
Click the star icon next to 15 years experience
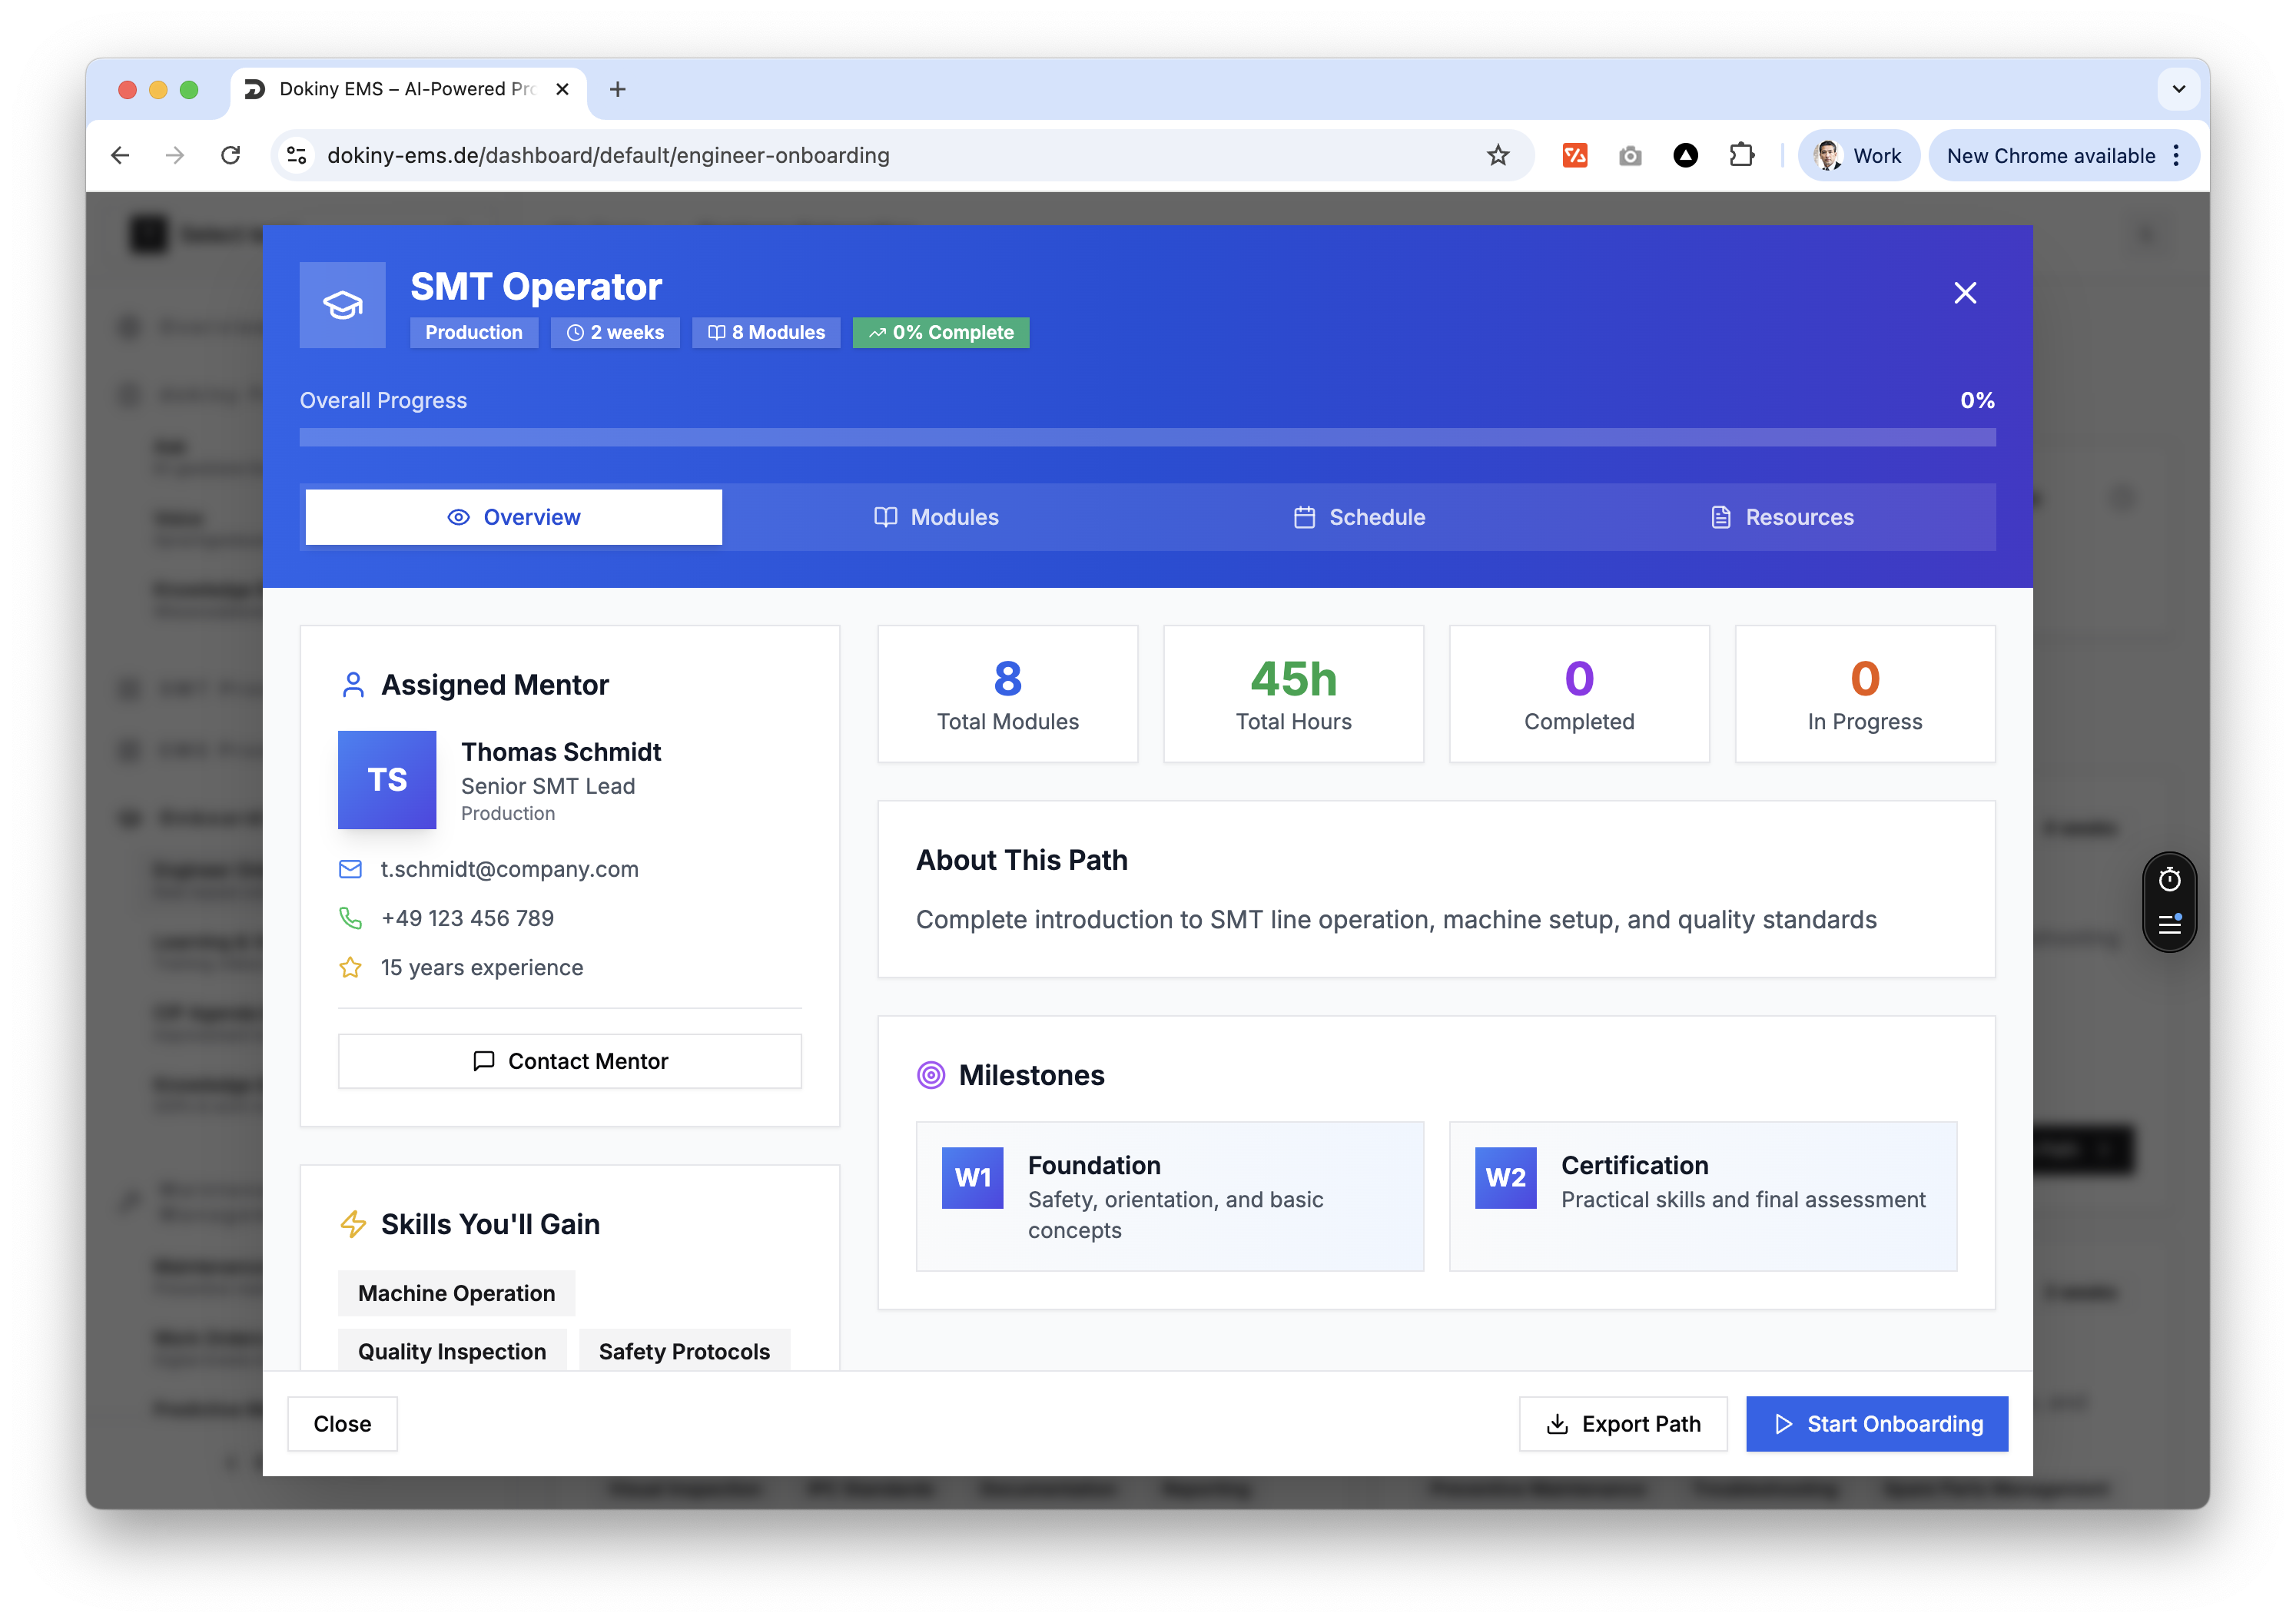(351, 967)
